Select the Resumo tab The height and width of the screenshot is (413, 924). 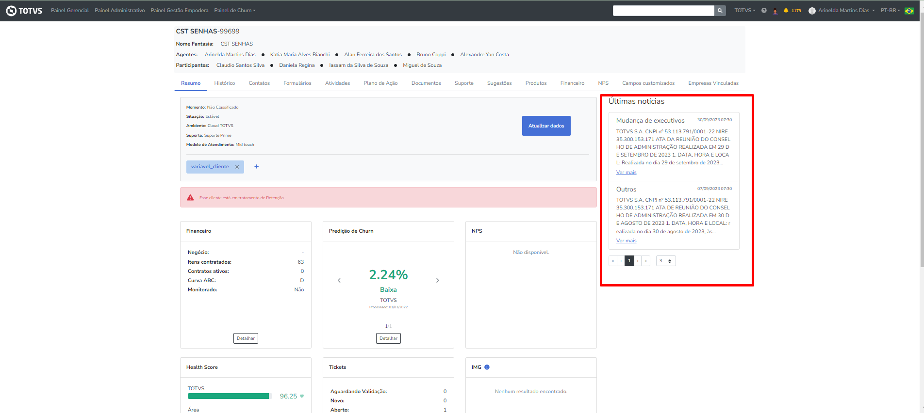(191, 83)
